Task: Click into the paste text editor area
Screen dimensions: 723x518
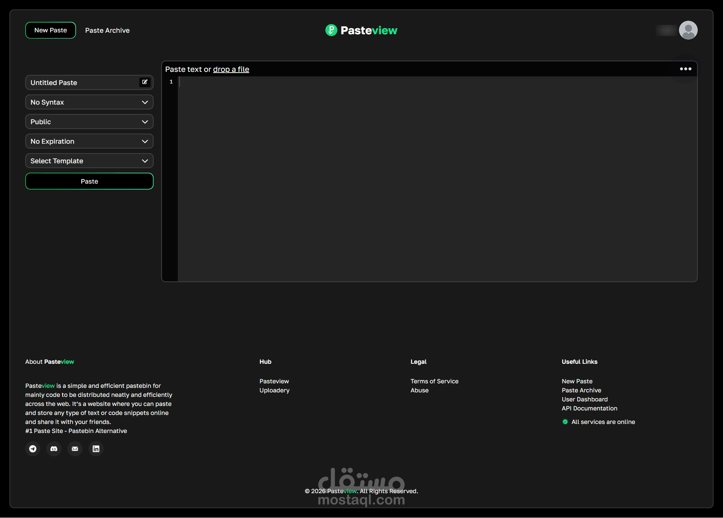Action: pyautogui.click(x=437, y=179)
